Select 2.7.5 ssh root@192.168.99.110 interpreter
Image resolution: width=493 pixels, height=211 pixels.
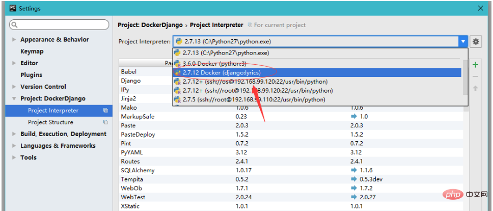tap(318, 100)
